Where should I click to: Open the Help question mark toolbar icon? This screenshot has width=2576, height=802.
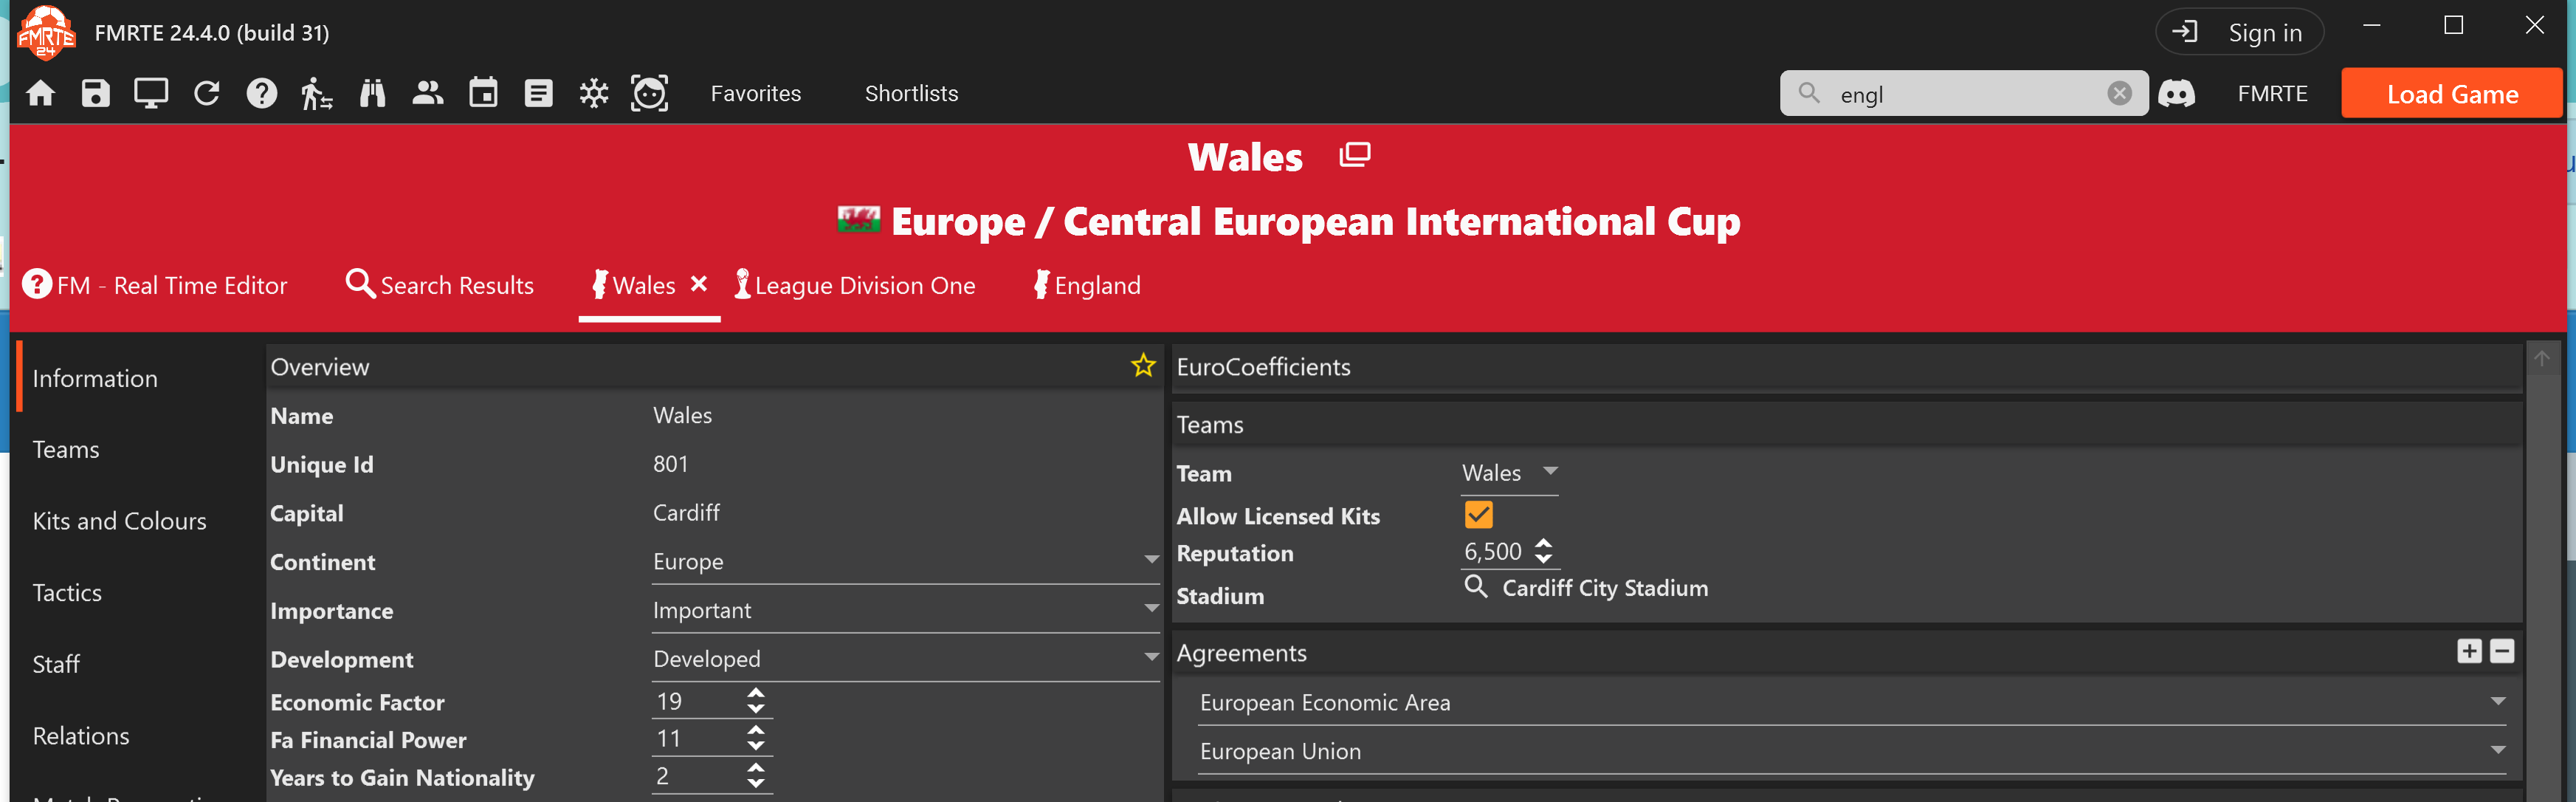262,94
